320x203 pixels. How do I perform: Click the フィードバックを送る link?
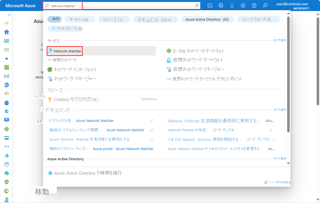pyautogui.click(x=277, y=182)
